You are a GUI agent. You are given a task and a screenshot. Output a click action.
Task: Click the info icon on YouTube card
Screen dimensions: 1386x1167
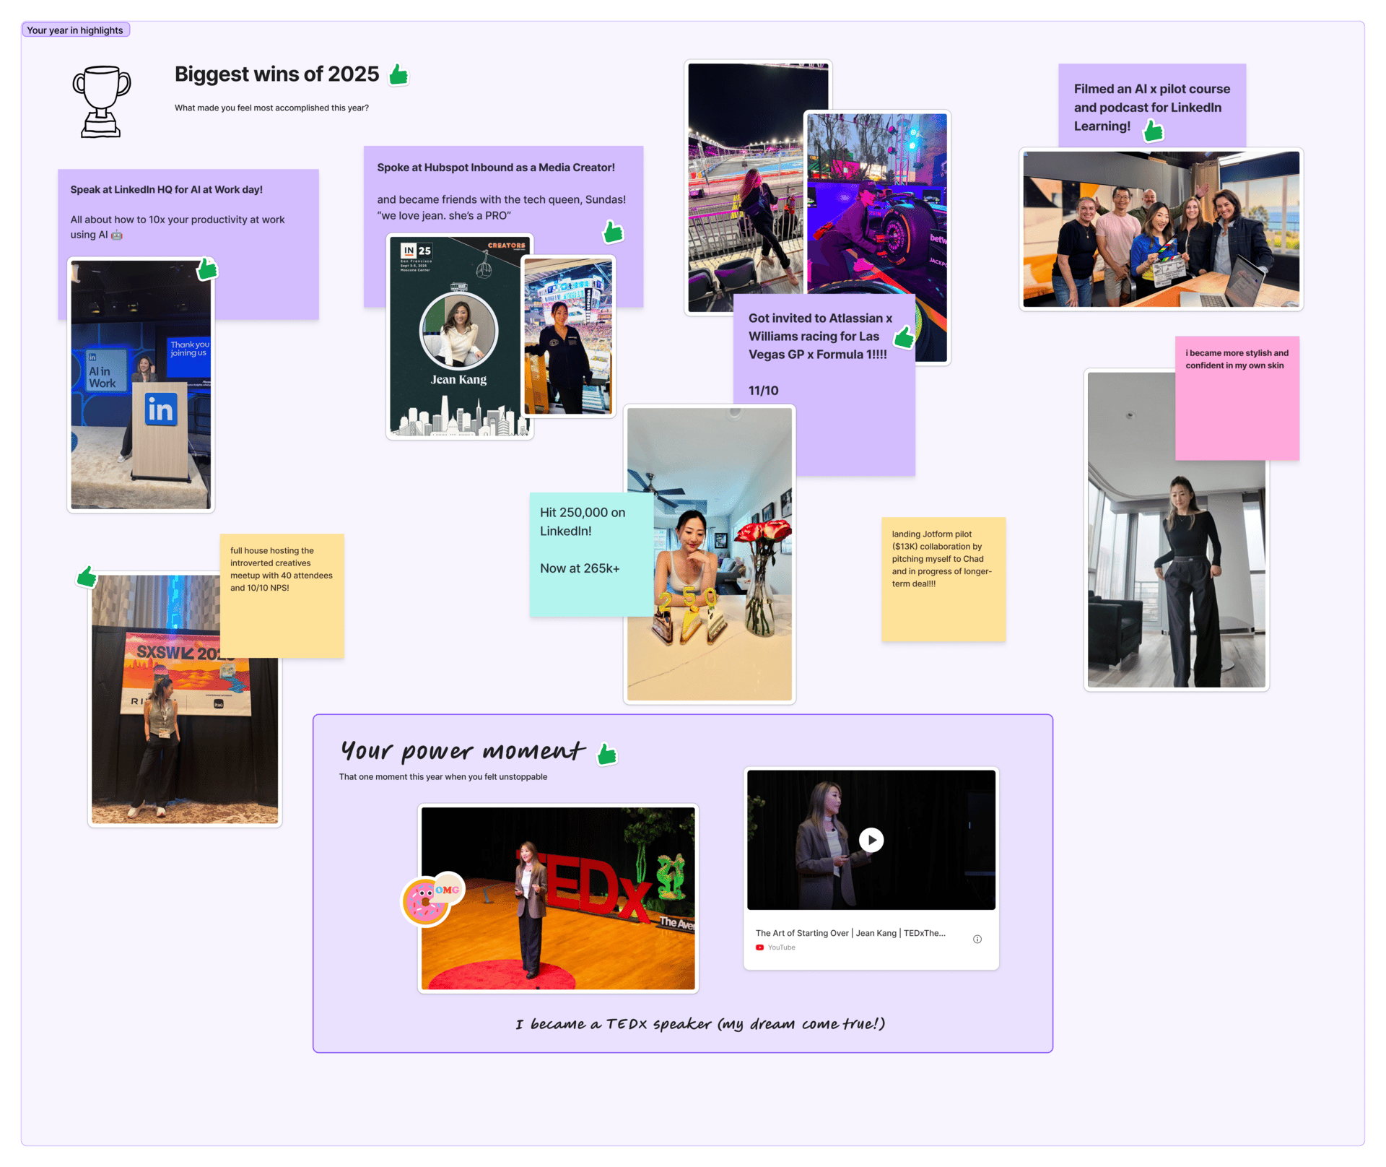[977, 939]
